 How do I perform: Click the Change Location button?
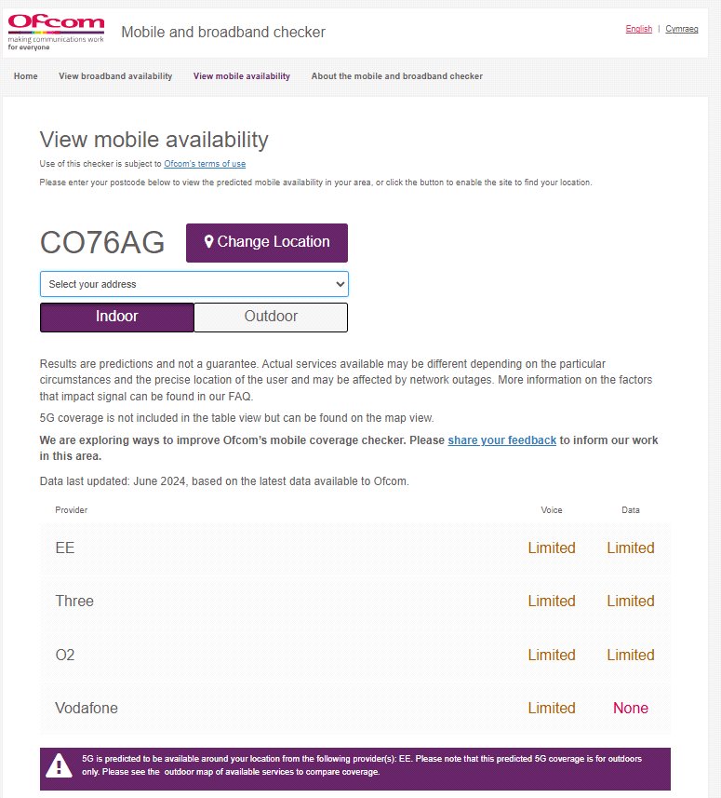coord(266,242)
